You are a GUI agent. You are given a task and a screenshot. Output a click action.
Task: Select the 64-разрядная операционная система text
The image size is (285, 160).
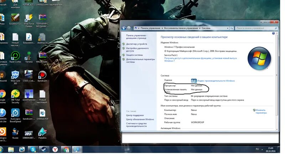coord(209,96)
